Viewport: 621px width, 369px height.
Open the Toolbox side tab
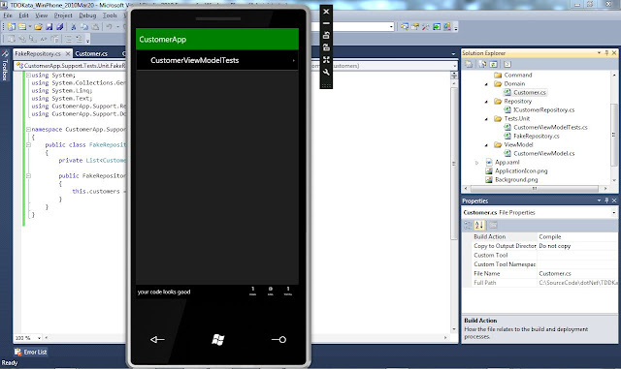coord(5,65)
